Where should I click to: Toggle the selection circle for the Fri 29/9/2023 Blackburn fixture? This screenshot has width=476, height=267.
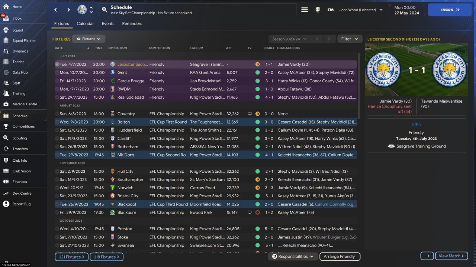pos(57,212)
